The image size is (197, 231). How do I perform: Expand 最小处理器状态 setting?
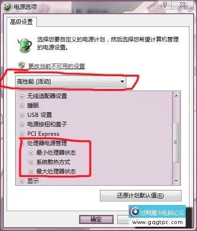point(31,153)
